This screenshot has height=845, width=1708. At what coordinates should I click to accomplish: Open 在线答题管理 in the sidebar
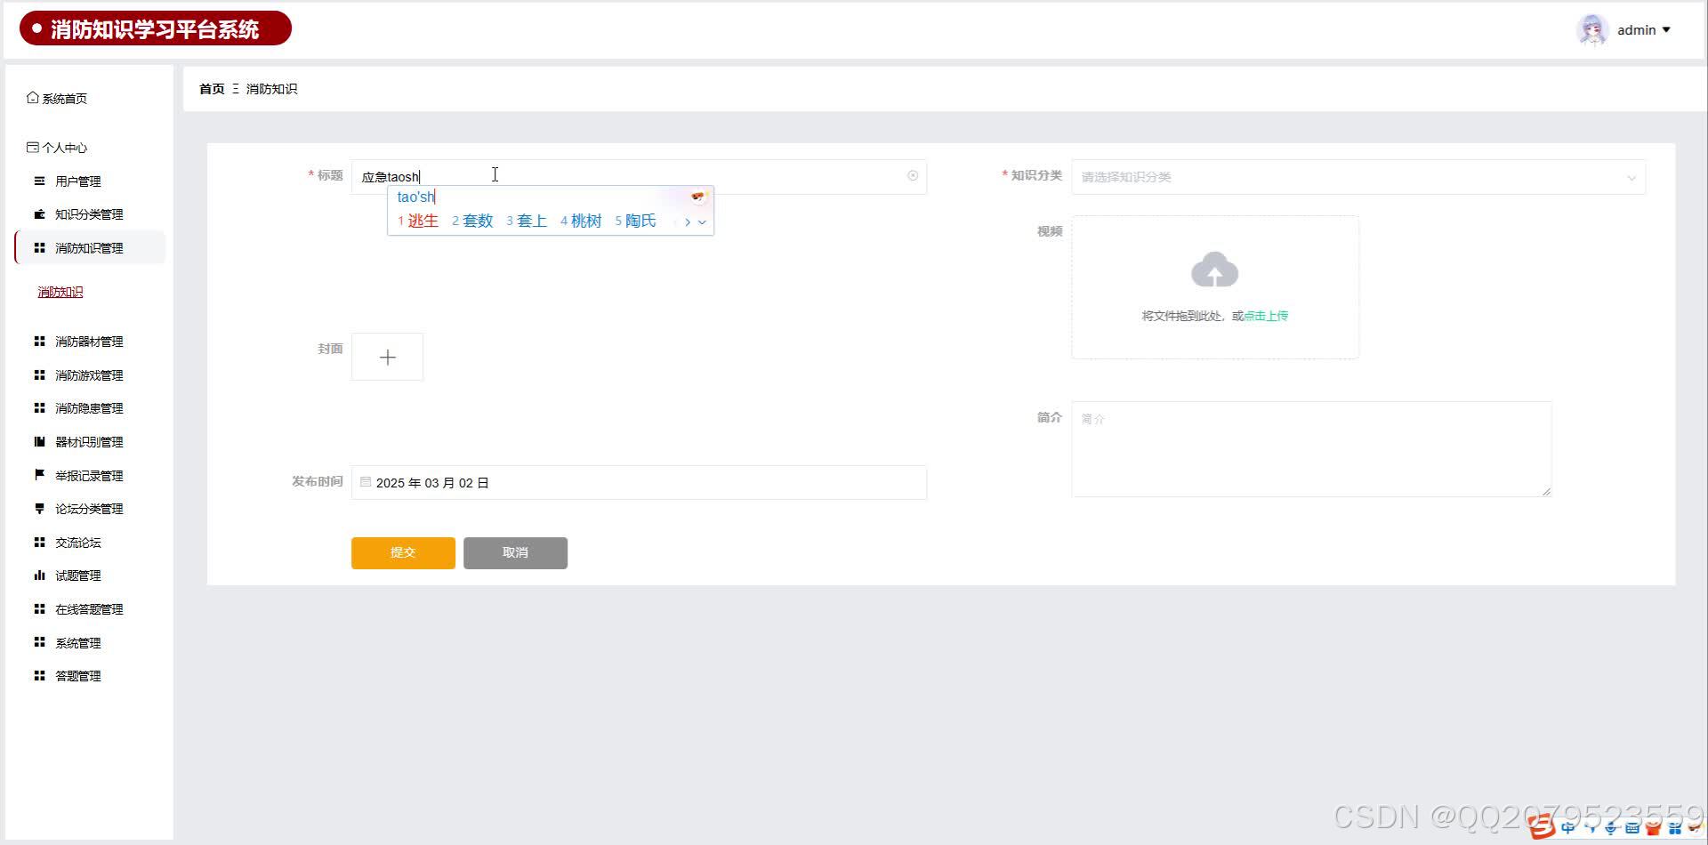pyautogui.click(x=89, y=609)
